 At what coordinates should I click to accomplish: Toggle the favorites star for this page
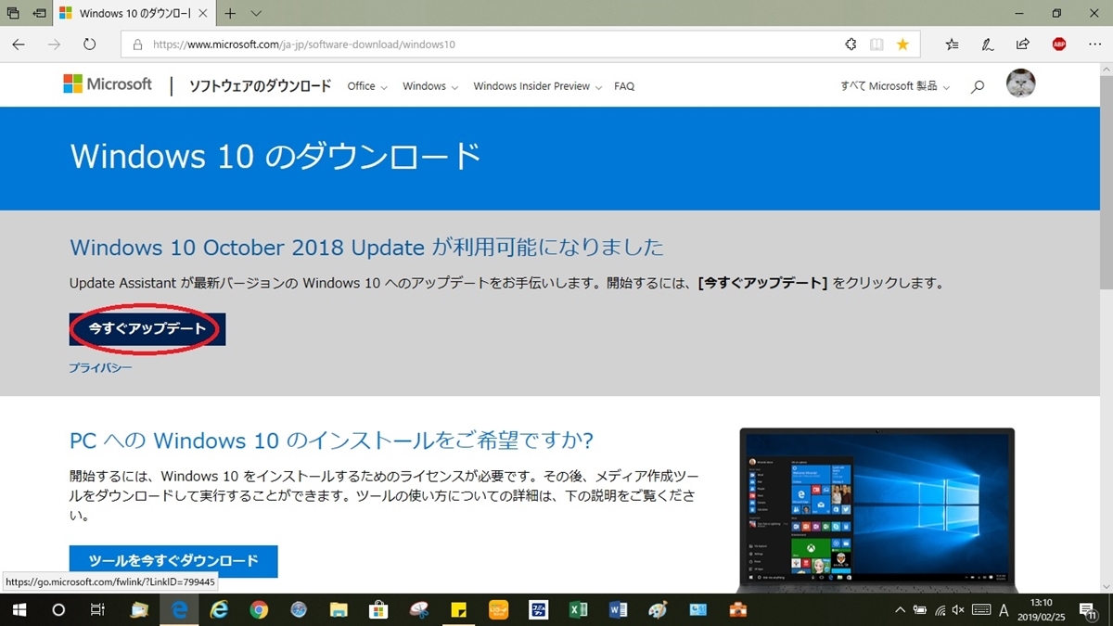click(x=902, y=44)
